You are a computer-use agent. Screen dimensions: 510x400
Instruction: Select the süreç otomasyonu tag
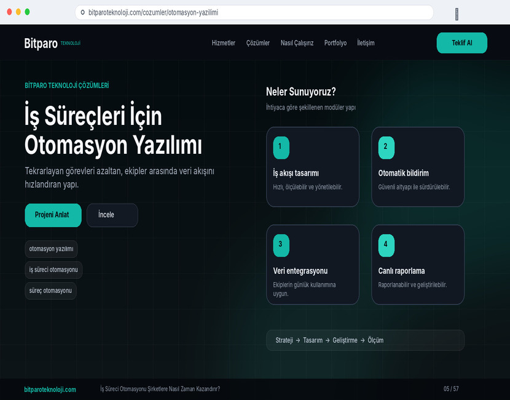pos(50,290)
